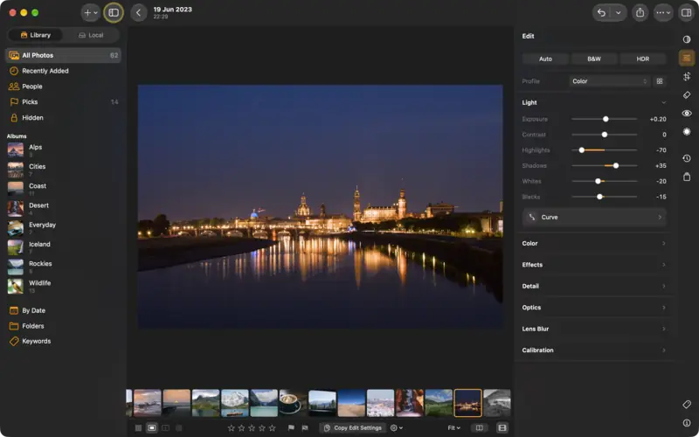Click the Shadows slider handle
The width and height of the screenshot is (699, 437).
click(x=616, y=166)
